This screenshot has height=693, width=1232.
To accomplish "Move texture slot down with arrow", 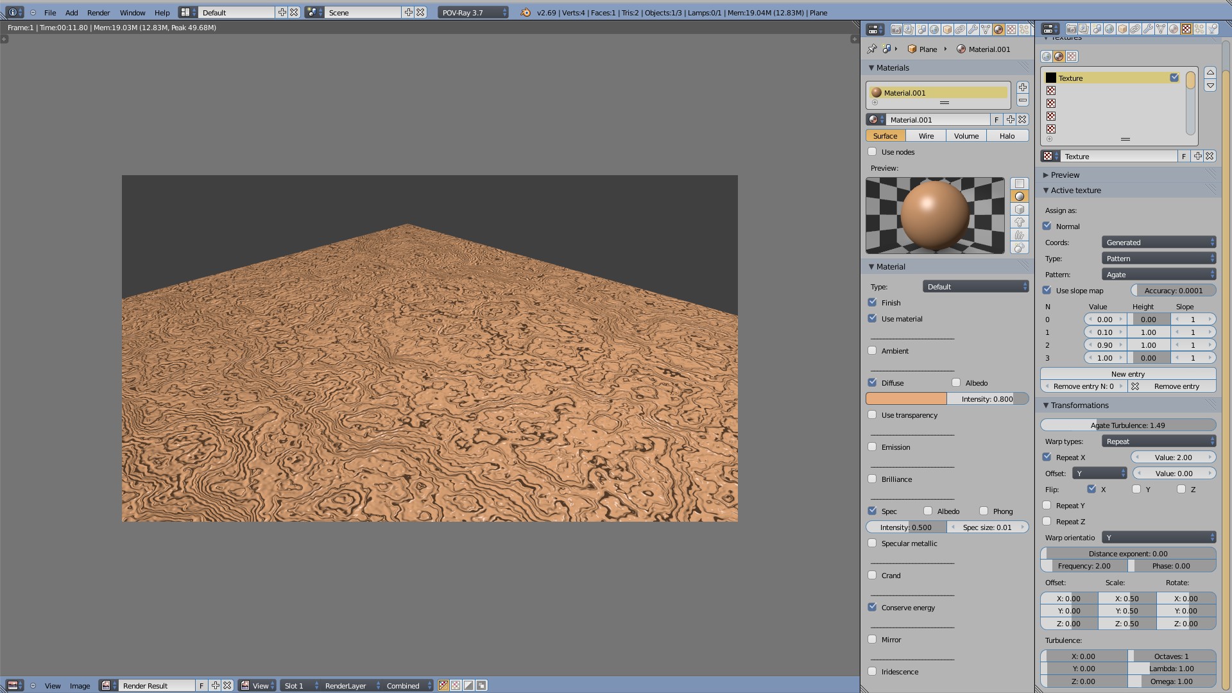I will [1210, 86].
